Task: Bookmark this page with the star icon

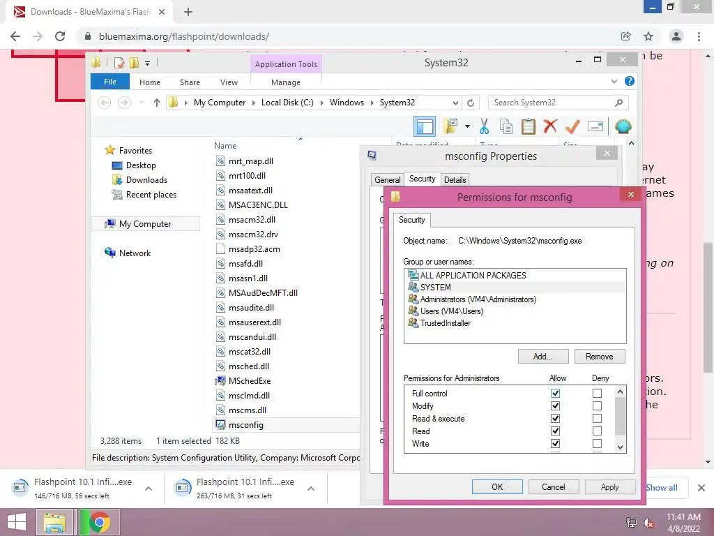Action: 648,36
